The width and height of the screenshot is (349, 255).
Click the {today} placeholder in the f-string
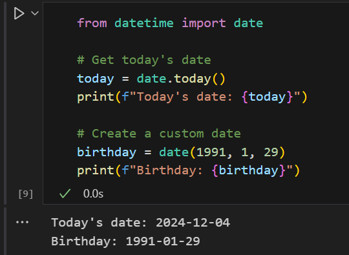(x=267, y=97)
